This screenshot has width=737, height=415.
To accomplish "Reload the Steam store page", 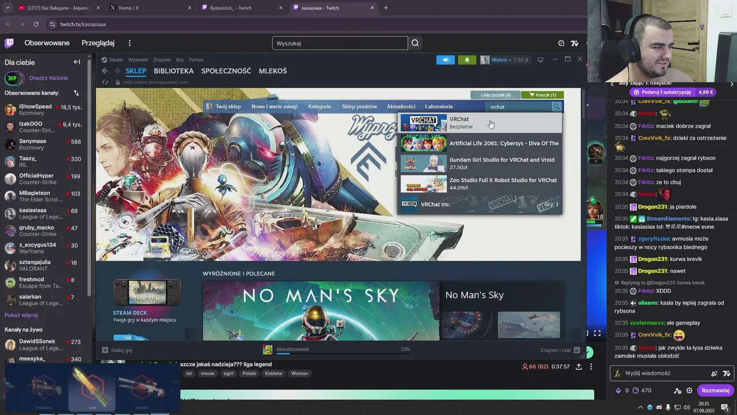I will pos(105,82).
